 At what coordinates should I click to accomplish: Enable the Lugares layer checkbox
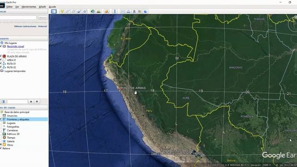pos(1,123)
